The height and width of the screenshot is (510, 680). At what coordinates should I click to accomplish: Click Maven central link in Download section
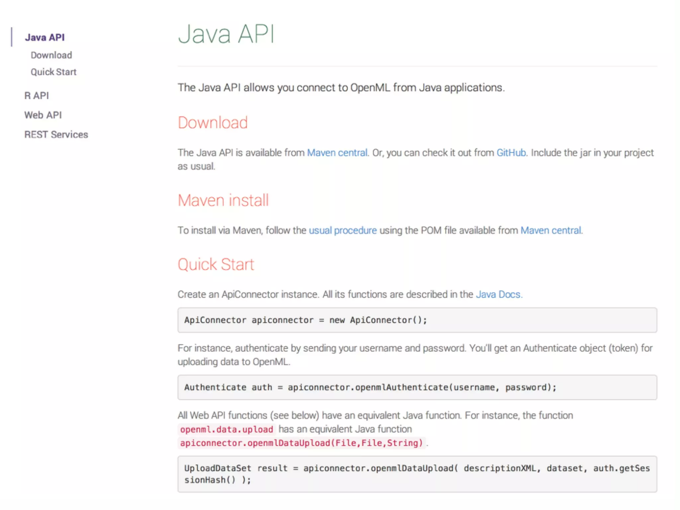(x=337, y=153)
